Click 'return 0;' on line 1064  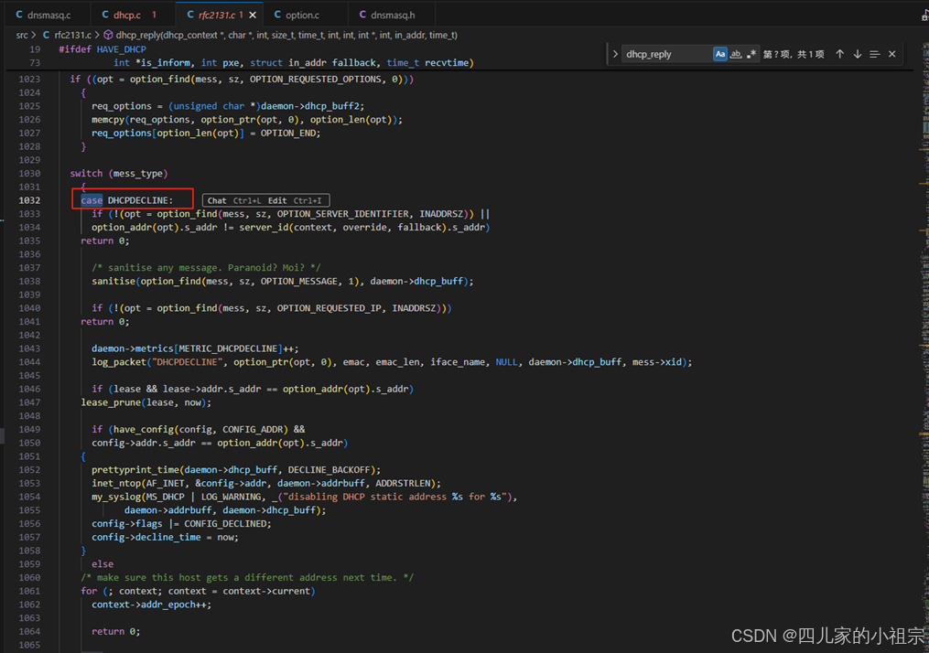pyautogui.click(x=116, y=631)
